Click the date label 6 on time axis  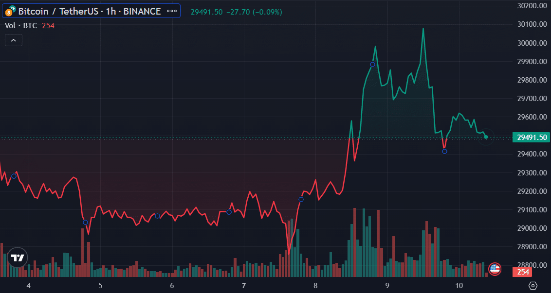[172, 286]
